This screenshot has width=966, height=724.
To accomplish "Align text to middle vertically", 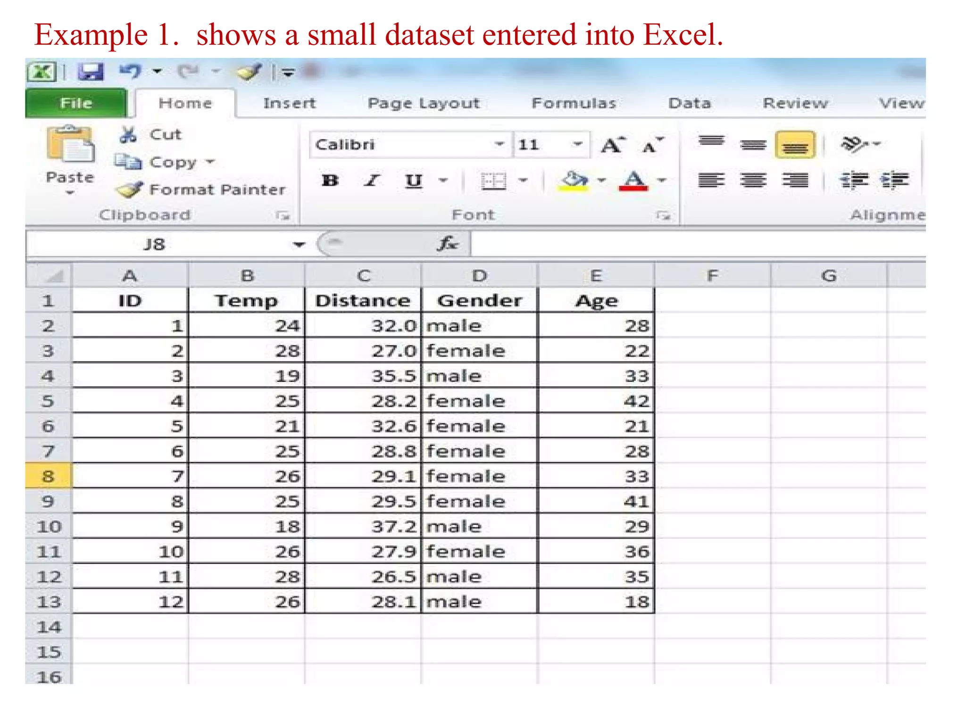I will 753,145.
